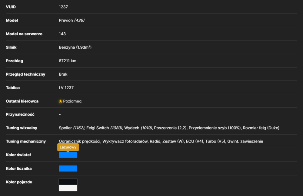Click the license plate LV 1237

pos(66,88)
